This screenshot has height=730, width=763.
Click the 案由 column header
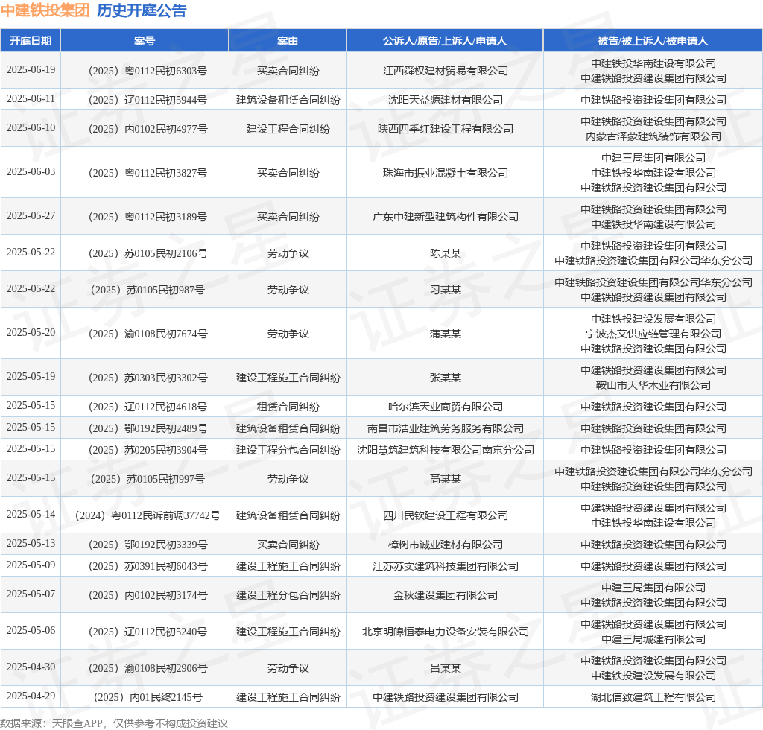tap(288, 41)
